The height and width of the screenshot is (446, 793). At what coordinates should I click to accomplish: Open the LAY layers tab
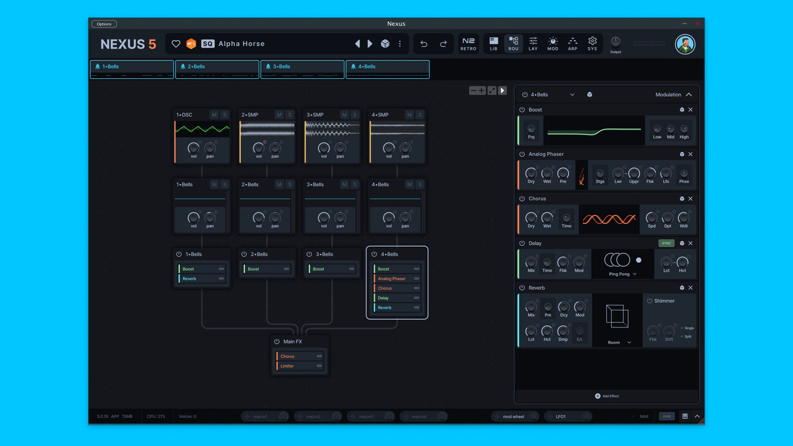coord(533,44)
